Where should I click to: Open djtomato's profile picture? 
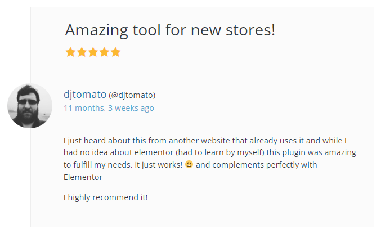coord(30,106)
